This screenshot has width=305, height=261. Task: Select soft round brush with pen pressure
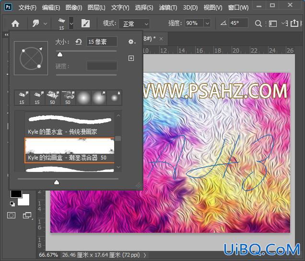(x=99, y=98)
